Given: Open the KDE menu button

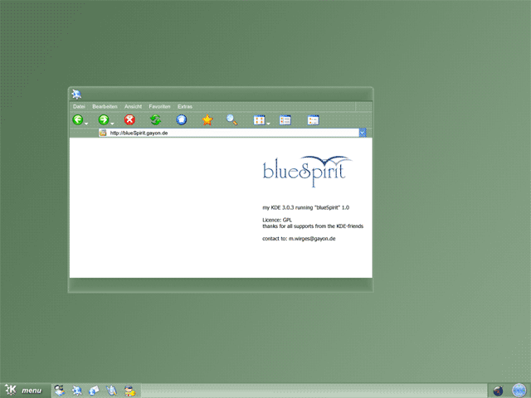Looking at the screenshot, I should point(24,391).
